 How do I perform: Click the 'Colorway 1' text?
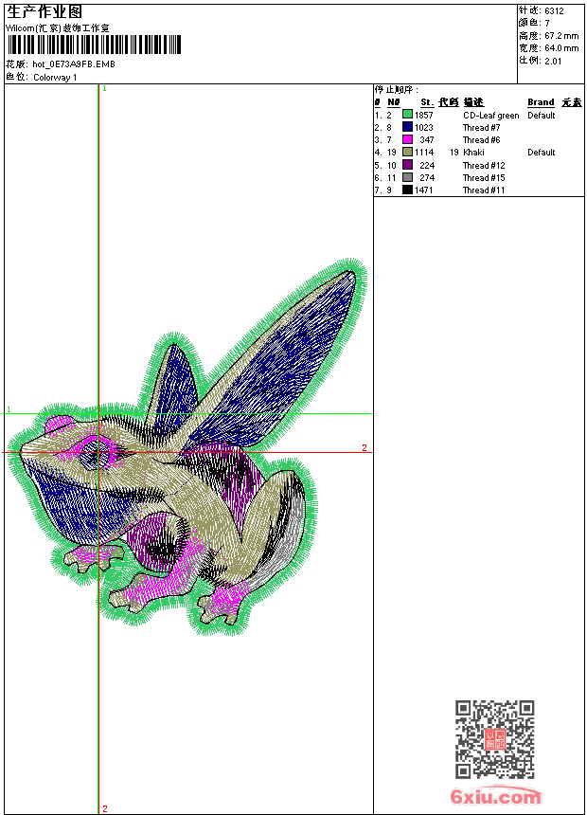pyautogui.click(x=55, y=78)
